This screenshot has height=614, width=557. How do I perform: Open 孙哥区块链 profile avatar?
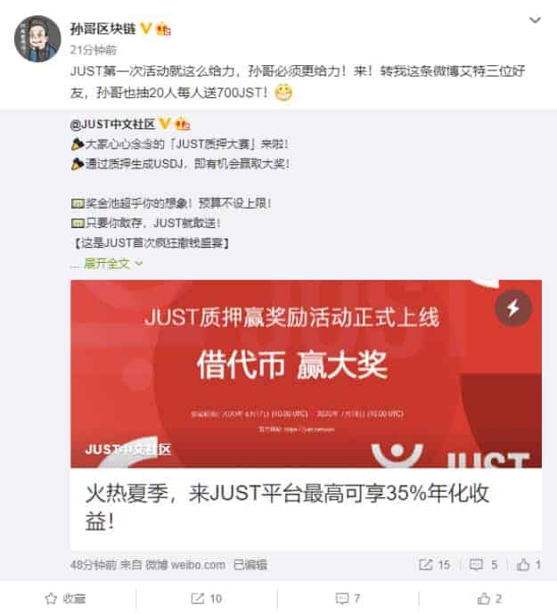(x=37, y=39)
